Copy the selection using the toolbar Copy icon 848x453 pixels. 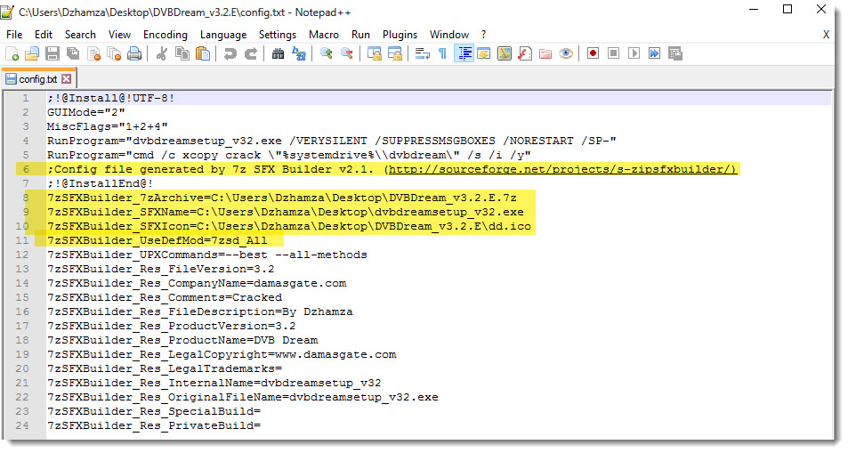tap(182, 53)
